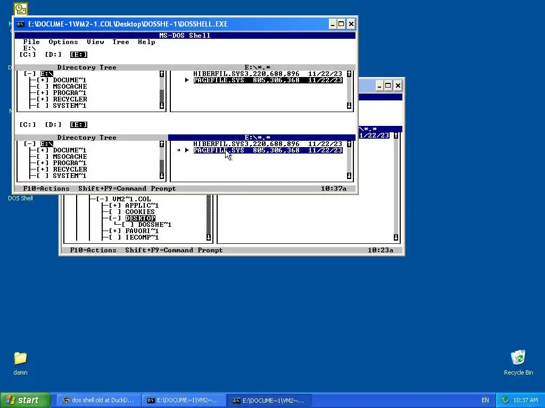Click lower E:\*.* file list title
Viewport: 545px width, 408px height.
[x=262, y=138]
